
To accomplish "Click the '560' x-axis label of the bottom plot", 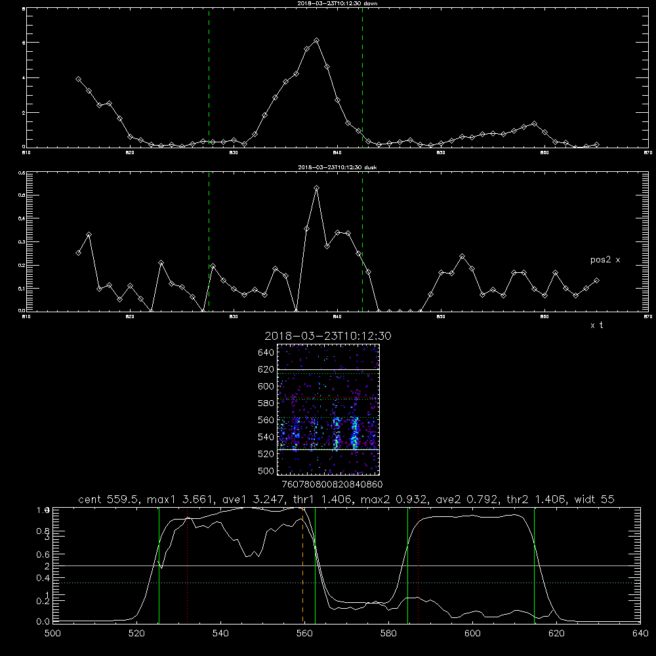I will pyautogui.click(x=304, y=634).
